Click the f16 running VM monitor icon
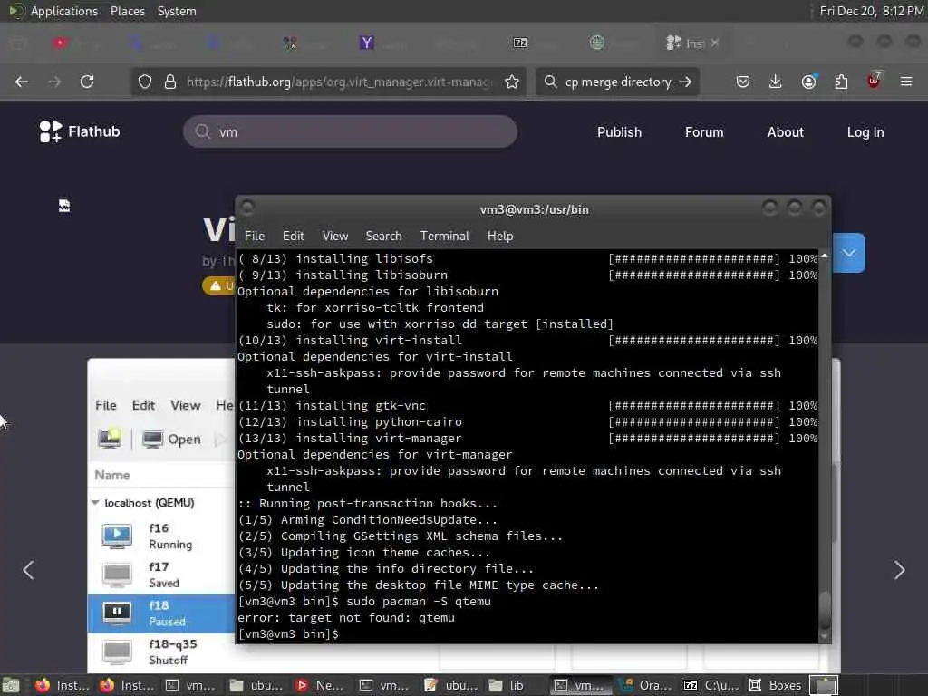Image resolution: width=928 pixels, height=696 pixels. click(117, 536)
